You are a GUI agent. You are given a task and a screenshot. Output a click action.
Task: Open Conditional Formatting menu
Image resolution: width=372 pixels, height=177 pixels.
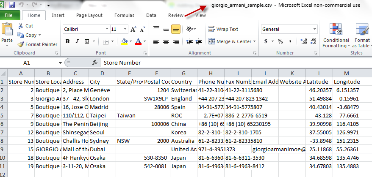click(x=336, y=35)
